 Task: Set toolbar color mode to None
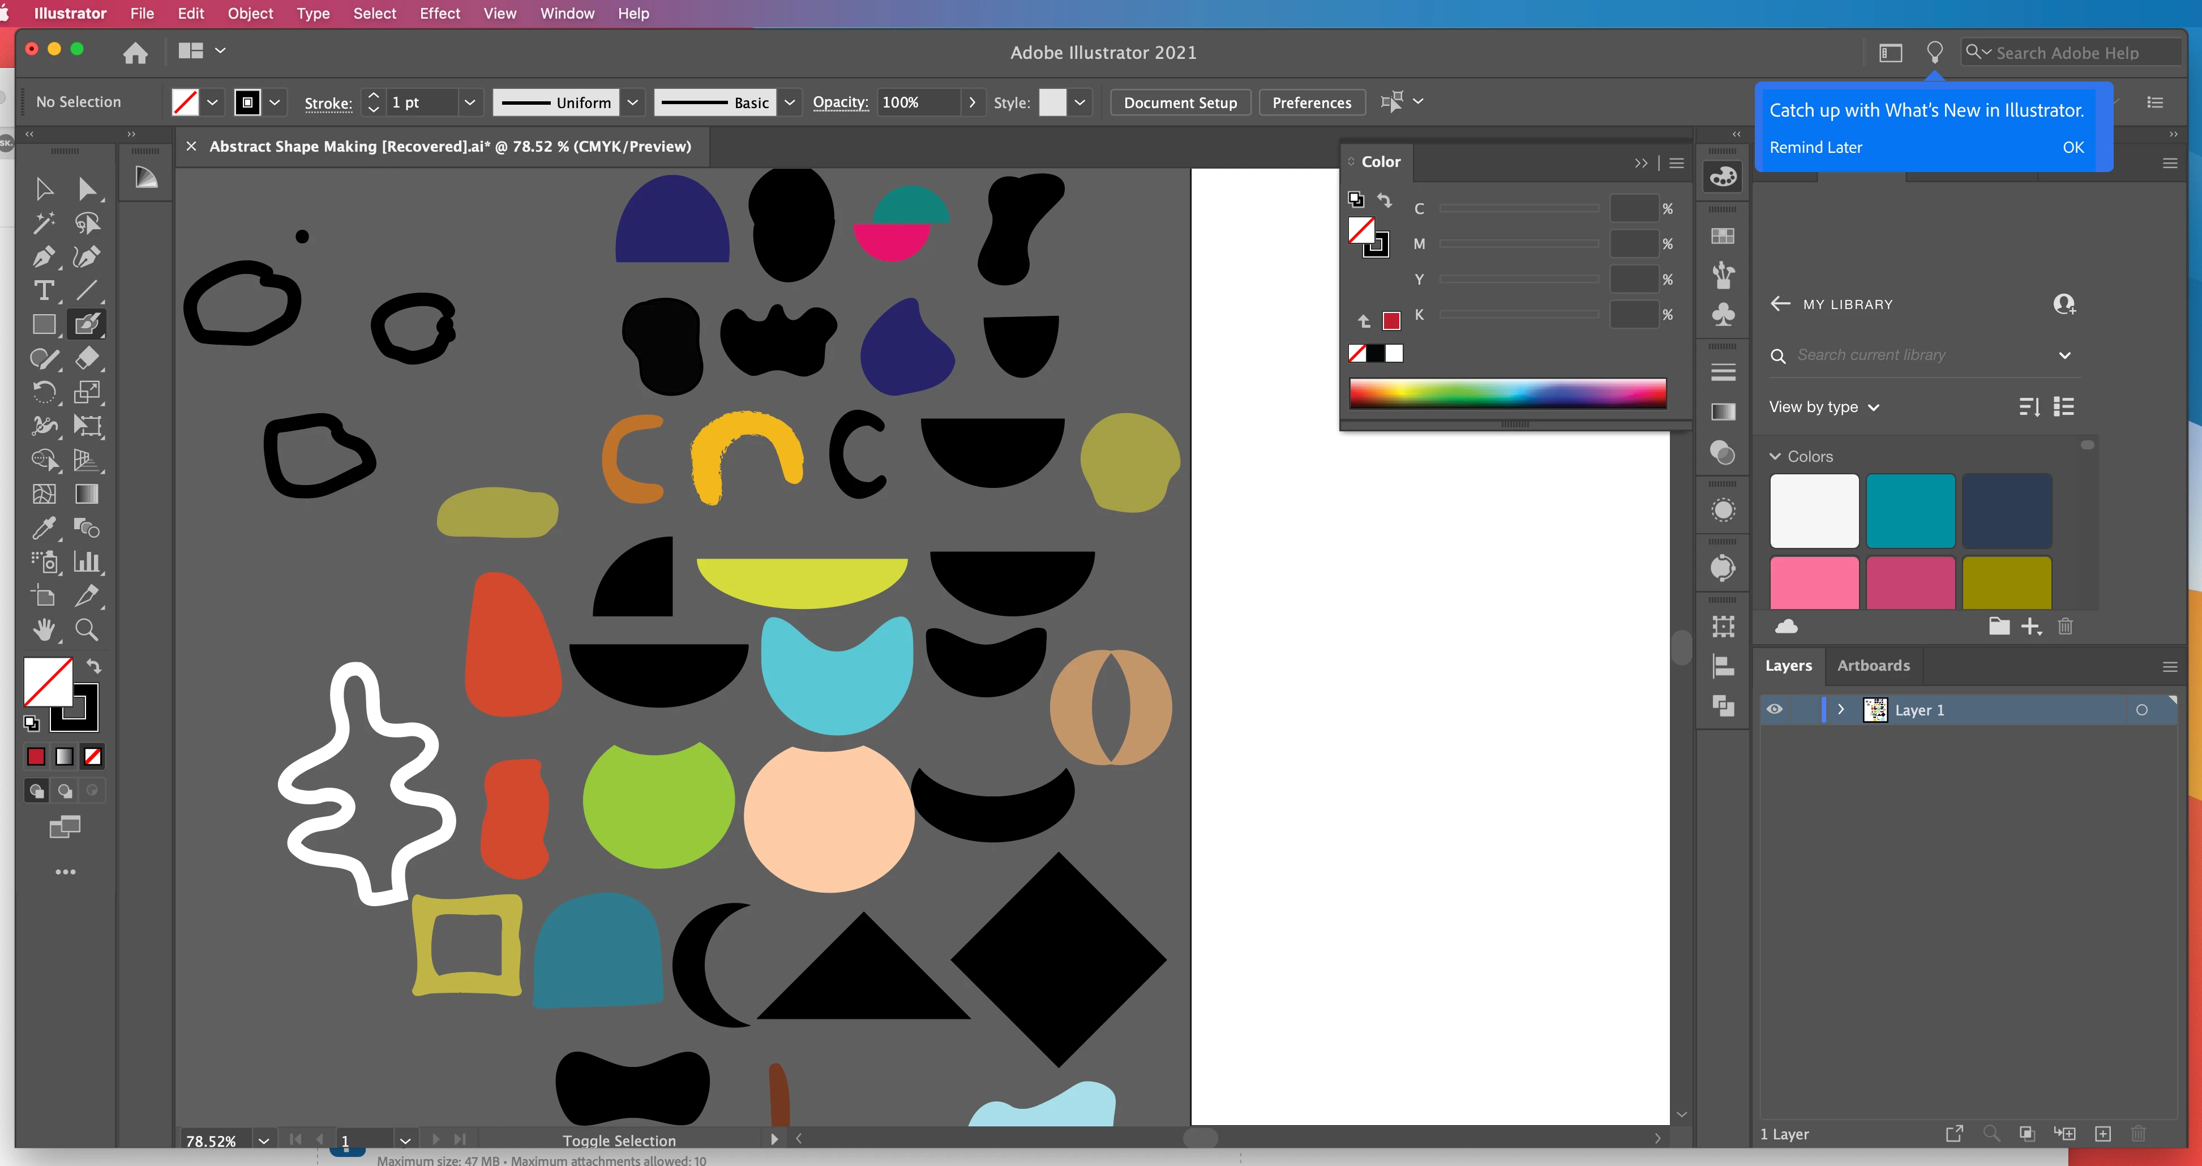click(92, 757)
